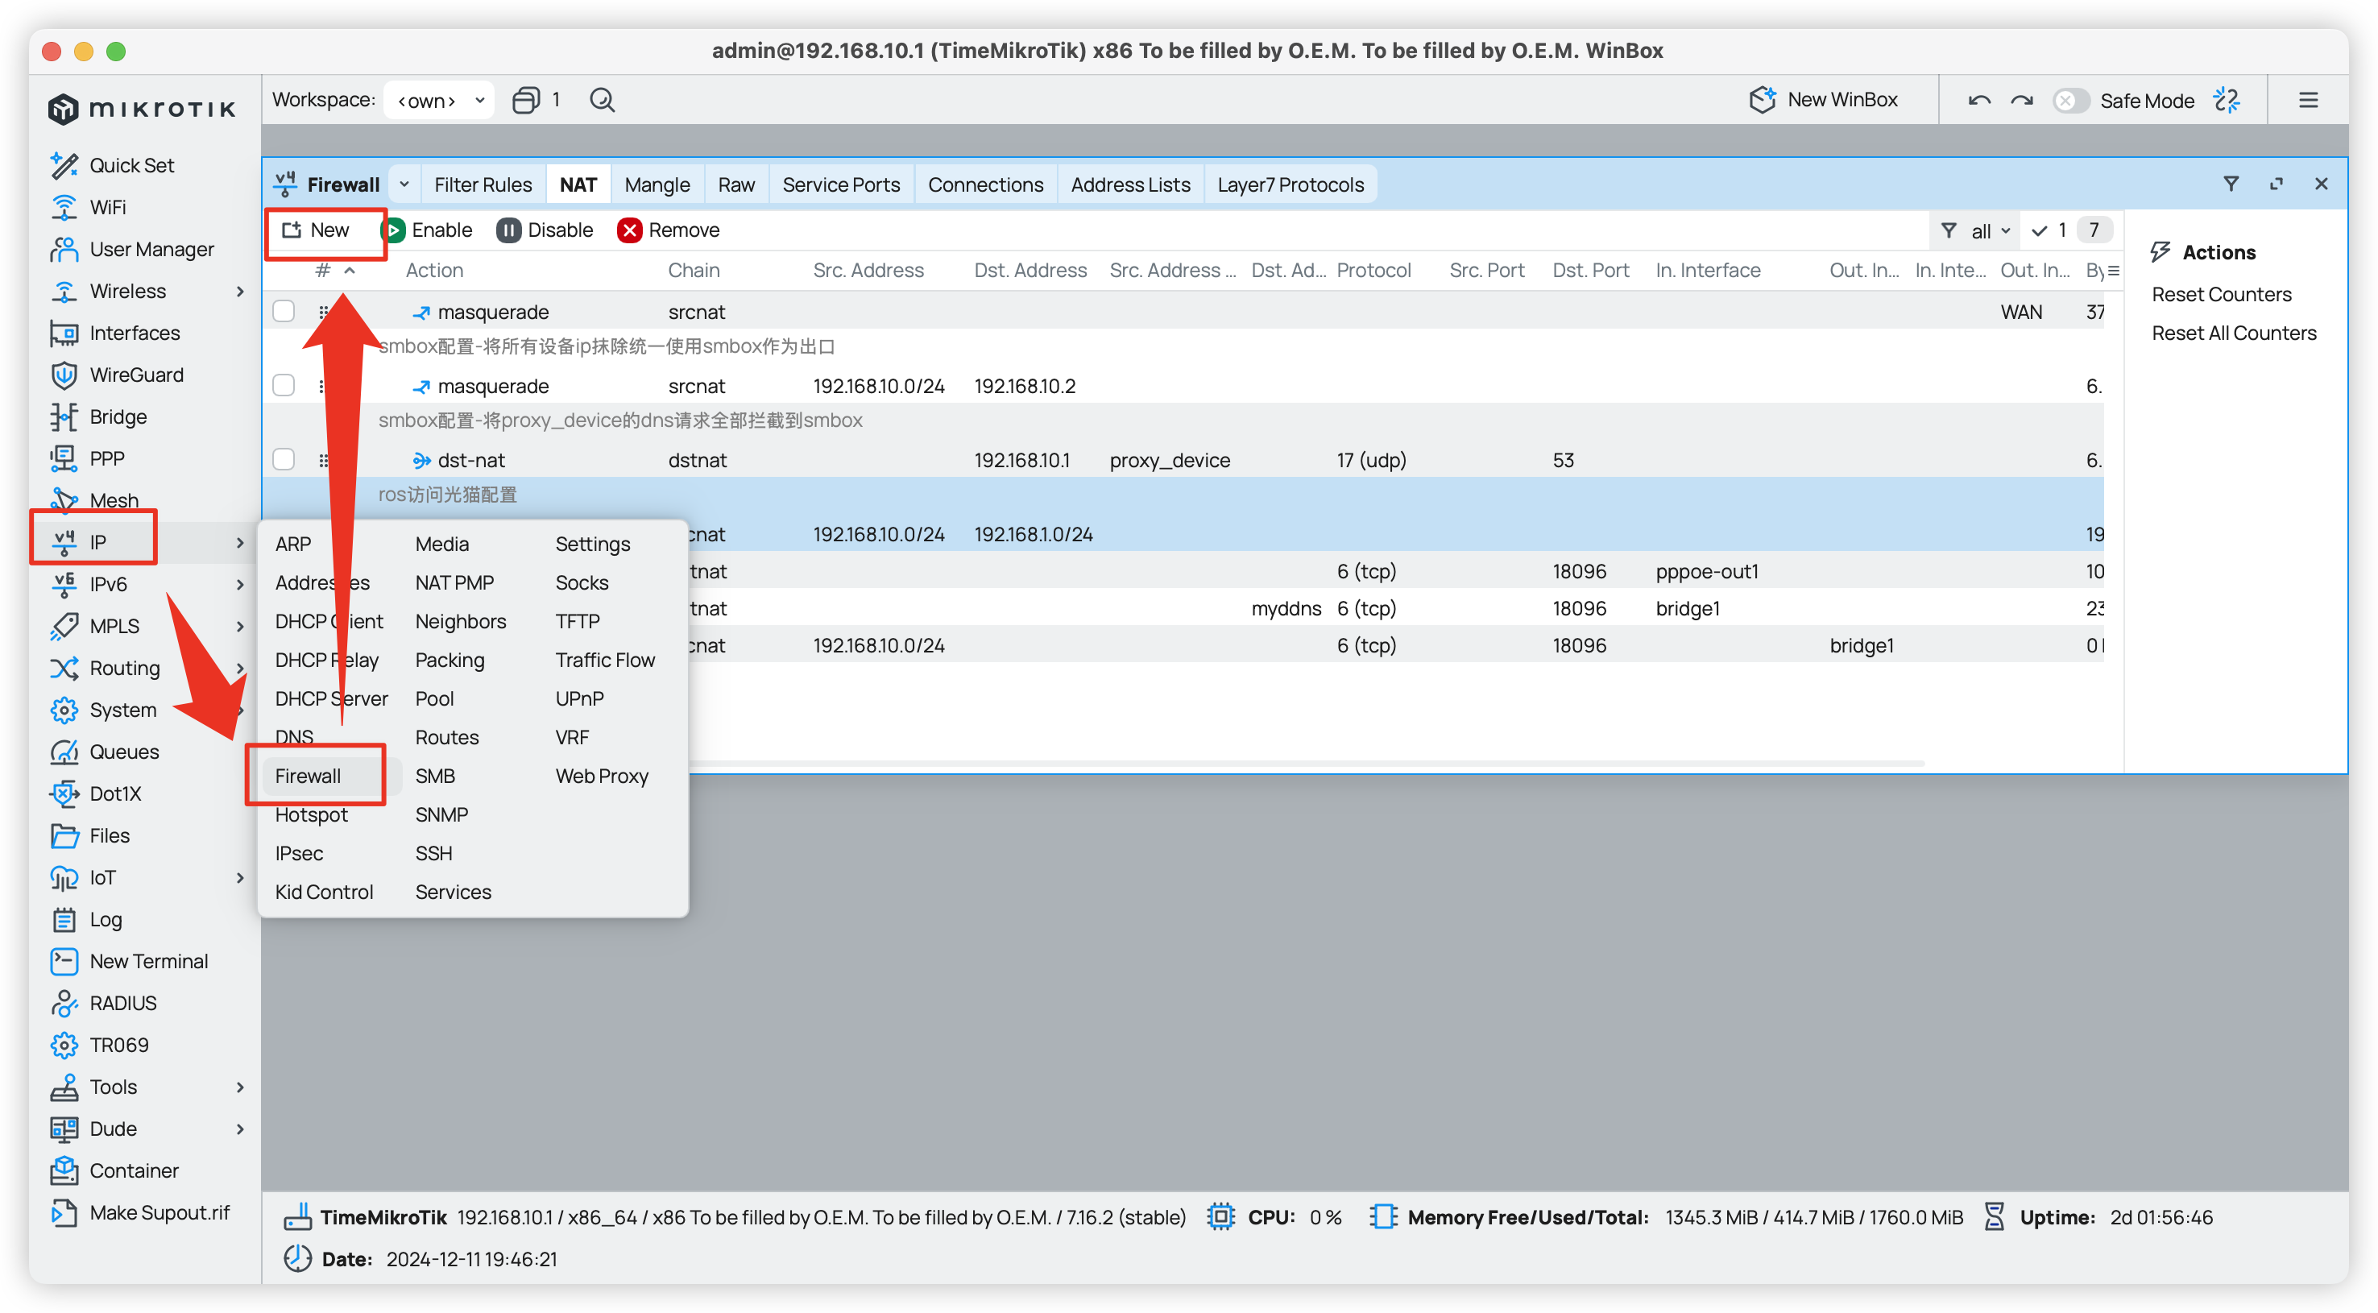Open WireGuard settings in sidebar
Image resolution: width=2378 pixels, height=1313 pixels.
point(118,375)
